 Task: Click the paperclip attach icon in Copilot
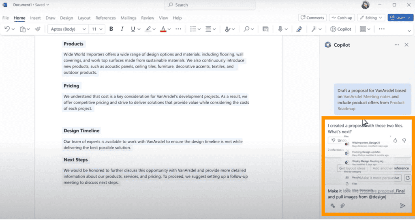342,206
